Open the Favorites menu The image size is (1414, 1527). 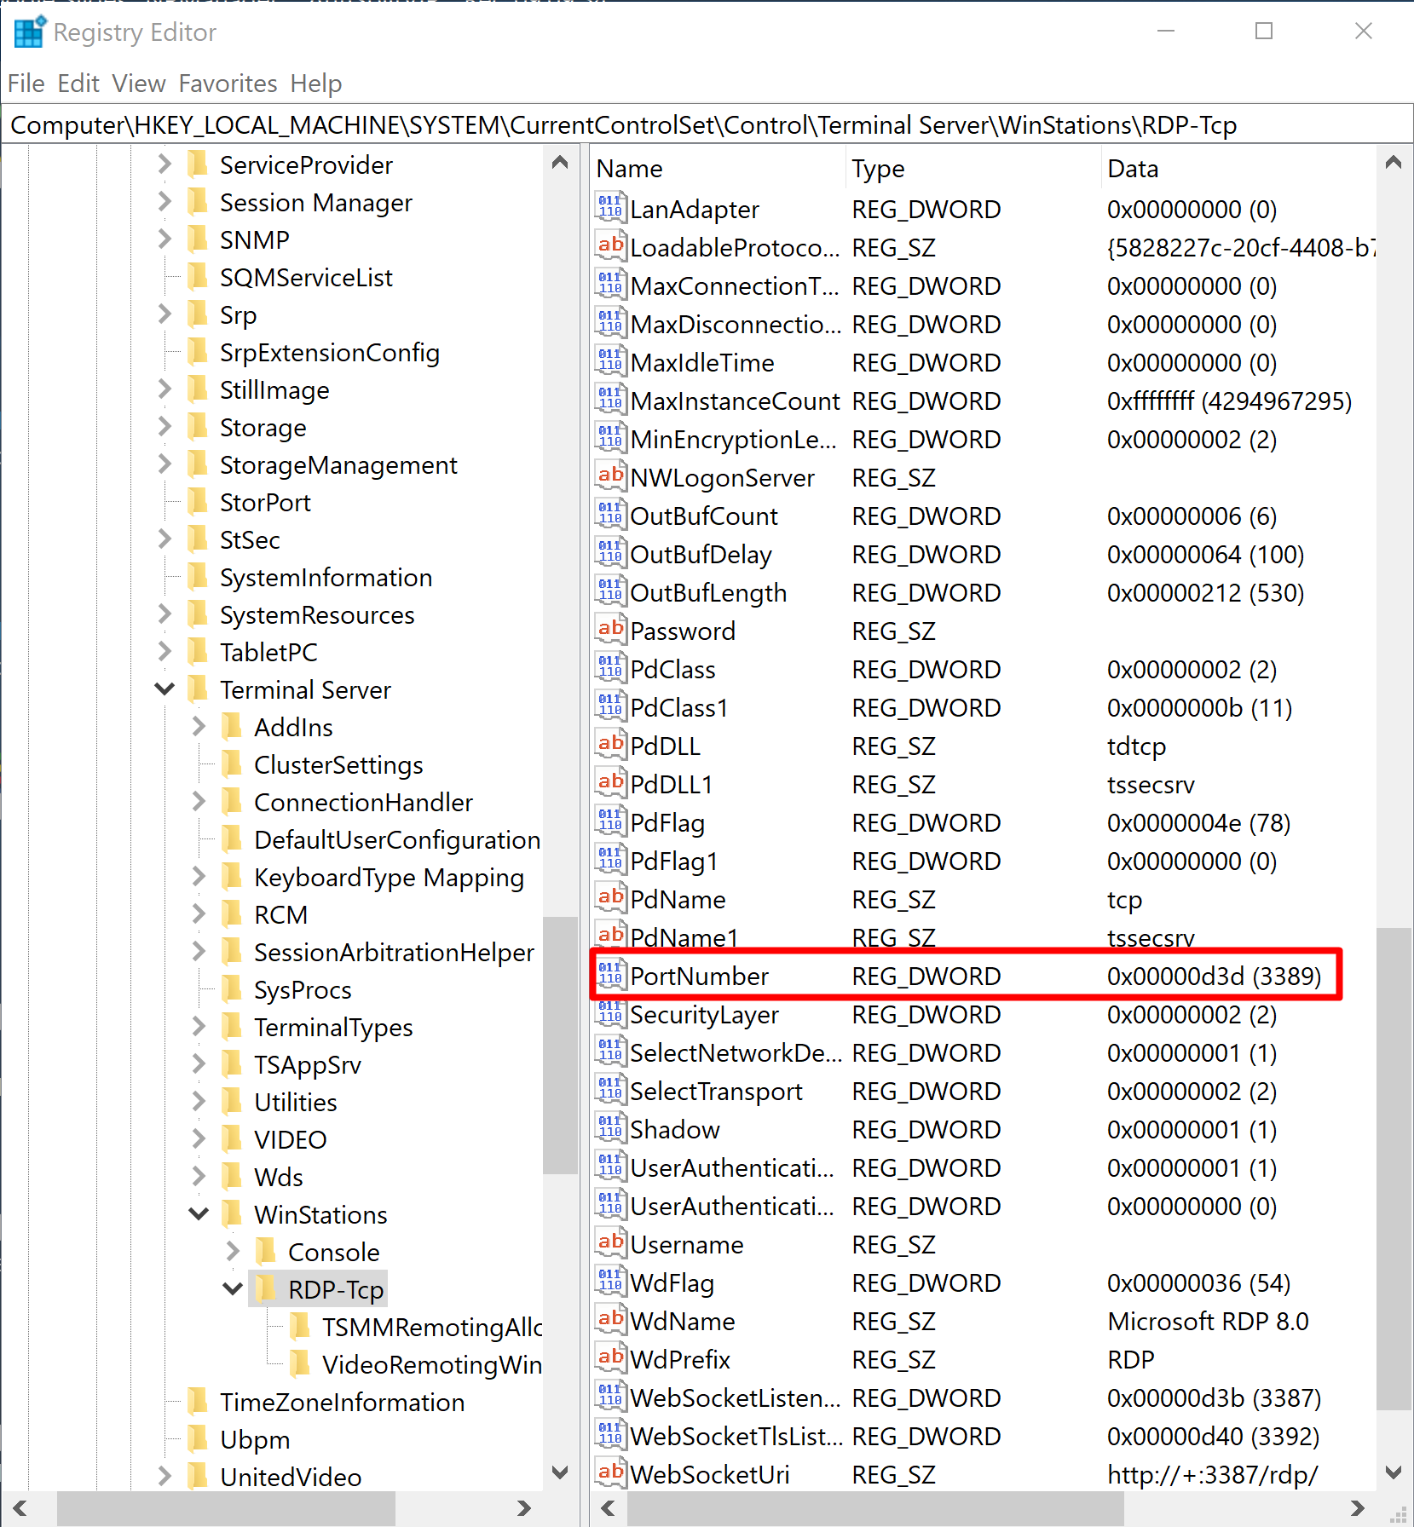(x=228, y=84)
